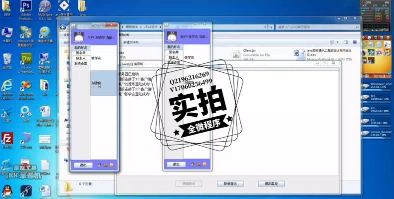Expand the Explorer address bar dropdown arrow

point(265,27)
